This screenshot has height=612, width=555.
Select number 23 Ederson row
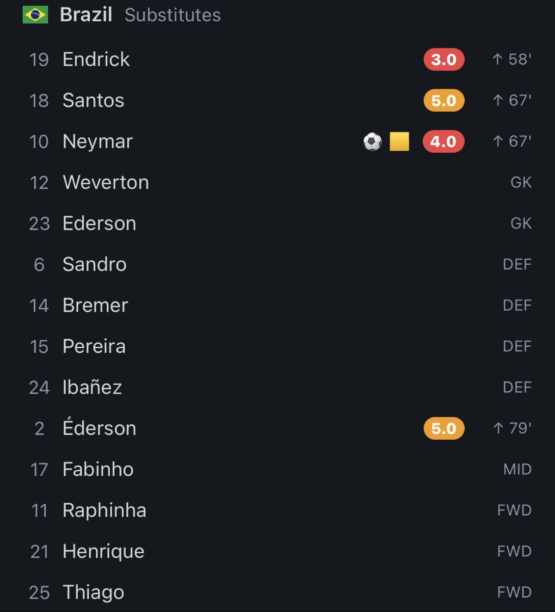277,224
